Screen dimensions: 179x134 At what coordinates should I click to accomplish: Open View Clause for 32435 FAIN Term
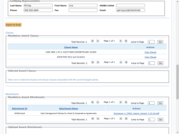coord(150,57)
